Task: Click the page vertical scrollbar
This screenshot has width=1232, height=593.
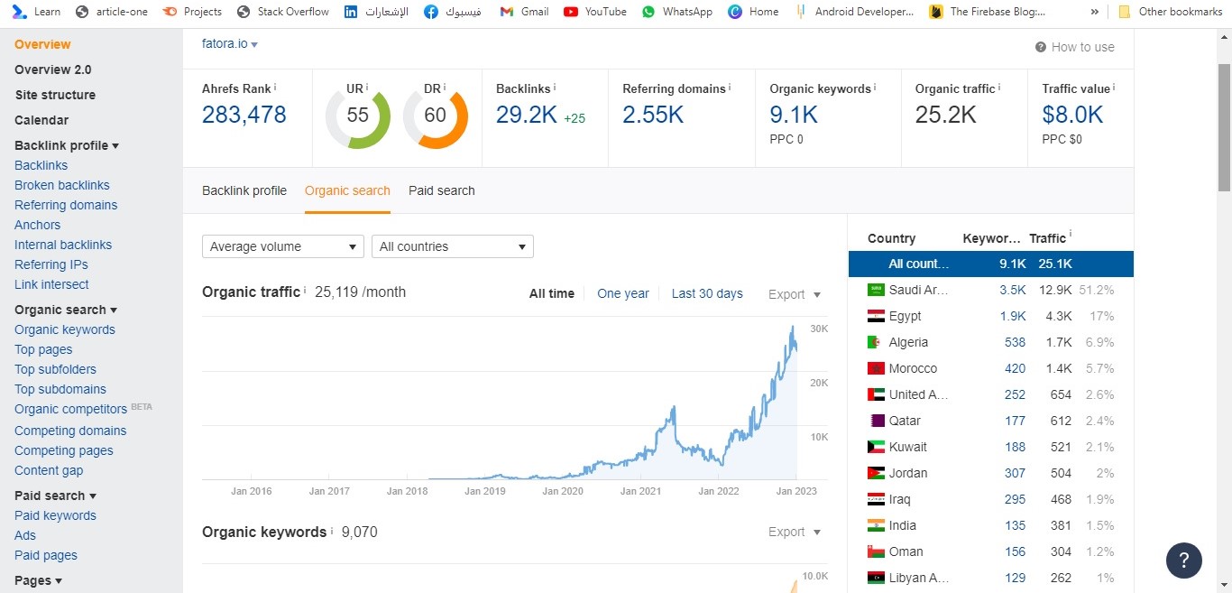Action: pyautogui.click(x=1224, y=126)
